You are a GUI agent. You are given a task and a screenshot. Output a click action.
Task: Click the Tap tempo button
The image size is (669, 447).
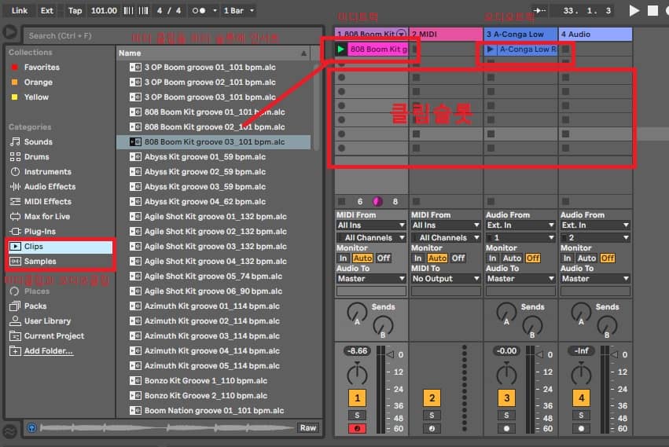pos(75,11)
